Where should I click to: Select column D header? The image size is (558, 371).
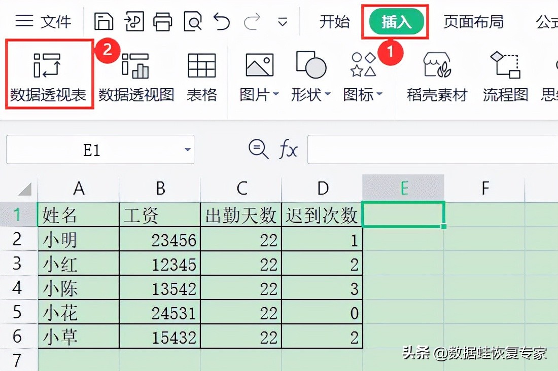(x=323, y=188)
